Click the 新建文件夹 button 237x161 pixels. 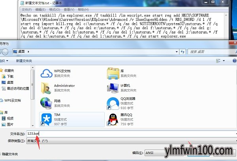click(x=24, y=61)
